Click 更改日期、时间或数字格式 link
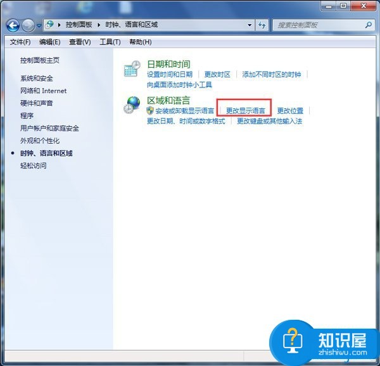Screen dimensions: 380x366 [x=186, y=121]
